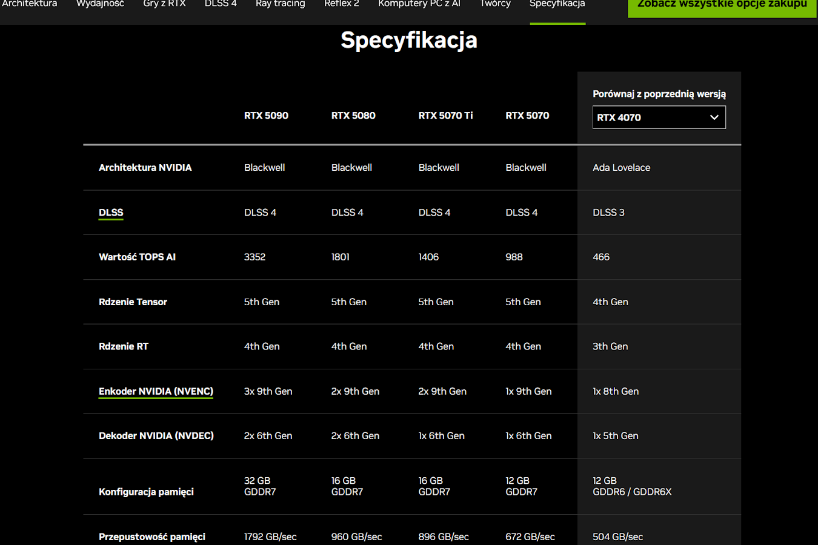Image resolution: width=818 pixels, height=545 pixels.
Task: Select the RTX 5070 Ti column header
Action: click(445, 116)
